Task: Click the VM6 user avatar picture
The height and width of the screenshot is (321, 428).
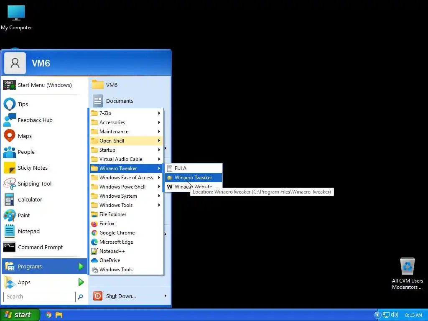Action: 15,63
